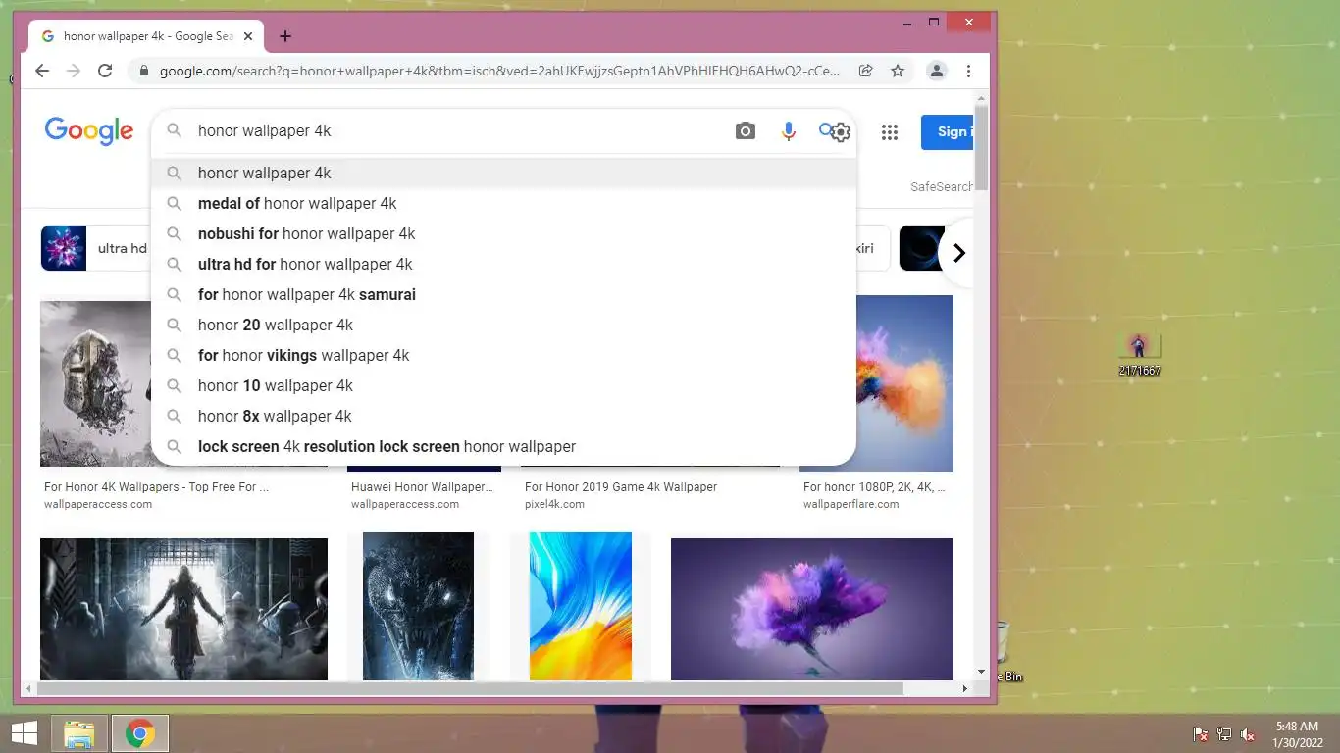Click the network tray icon
1340x753 pixels.
point(1224,734)
